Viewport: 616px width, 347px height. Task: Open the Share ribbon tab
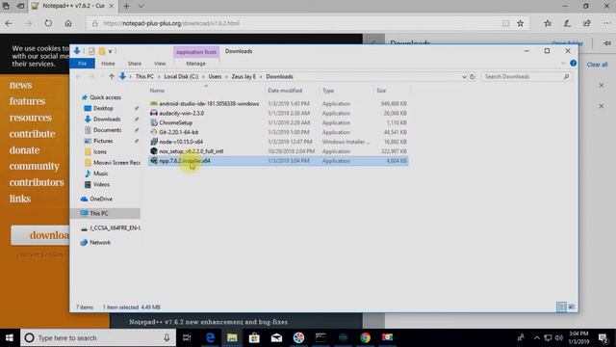(135, 64)
